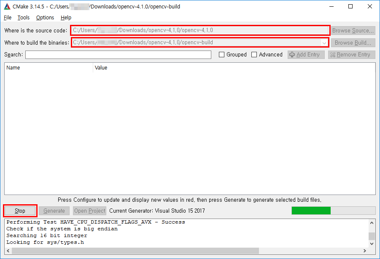Open the Help menu
The height and width of the screenshot is (259, 380).
(66, 17)
